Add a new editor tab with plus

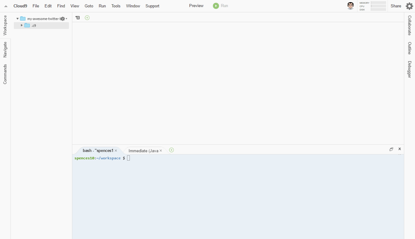tap(87, 18)
